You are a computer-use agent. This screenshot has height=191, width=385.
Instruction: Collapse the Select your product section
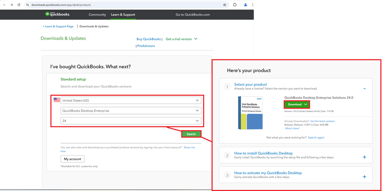point(365,89)
